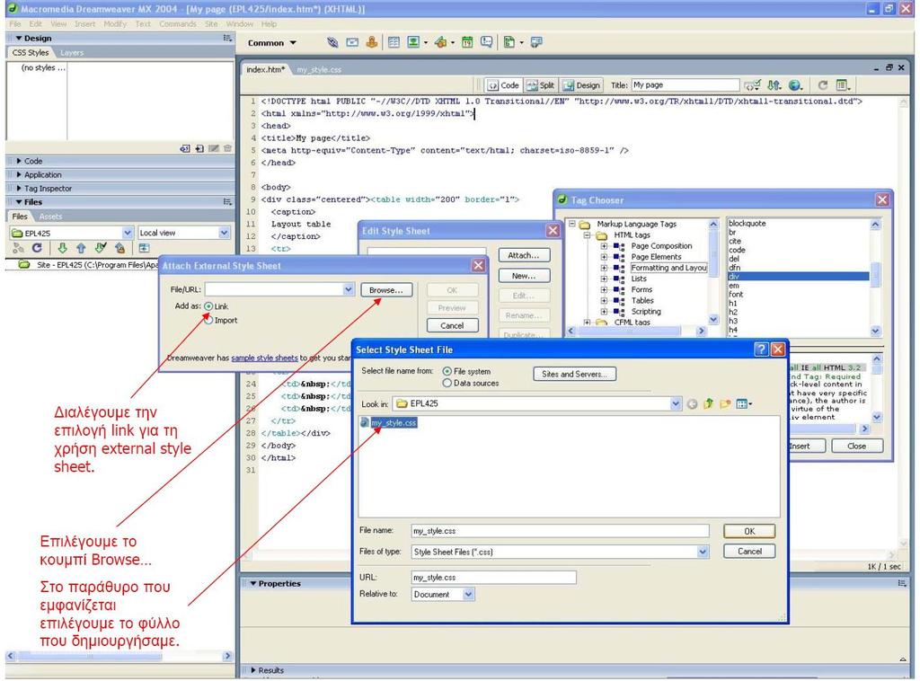Open the Local view dropdown
The height and width of the screenshot is (681, 920).
pos(224,233)
